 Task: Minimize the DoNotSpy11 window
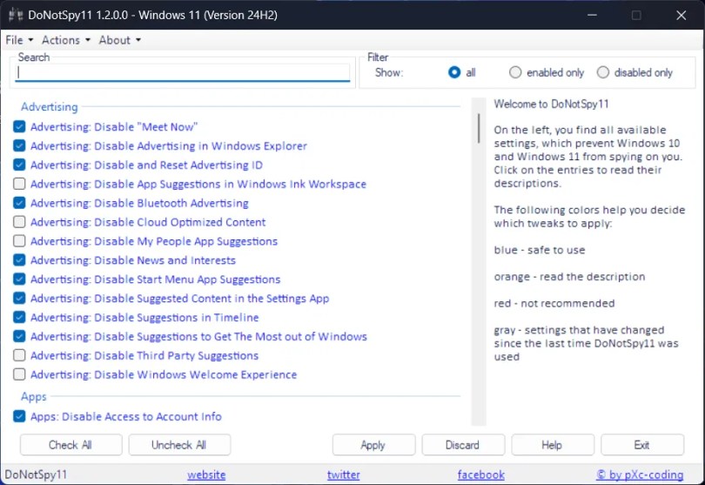click(592, 15)
